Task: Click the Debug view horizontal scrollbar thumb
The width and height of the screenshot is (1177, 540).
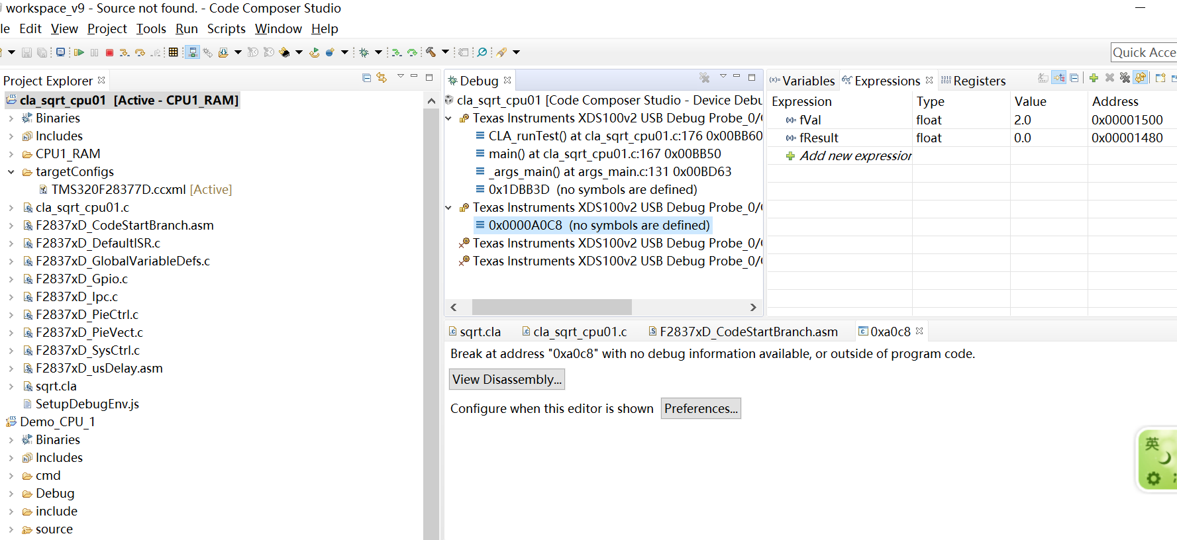Action: pos(552,307)
